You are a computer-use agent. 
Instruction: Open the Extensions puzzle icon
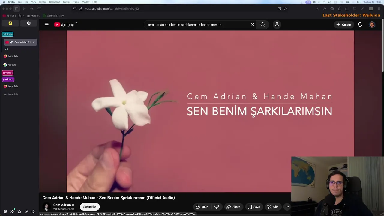(x=340, y=9)
